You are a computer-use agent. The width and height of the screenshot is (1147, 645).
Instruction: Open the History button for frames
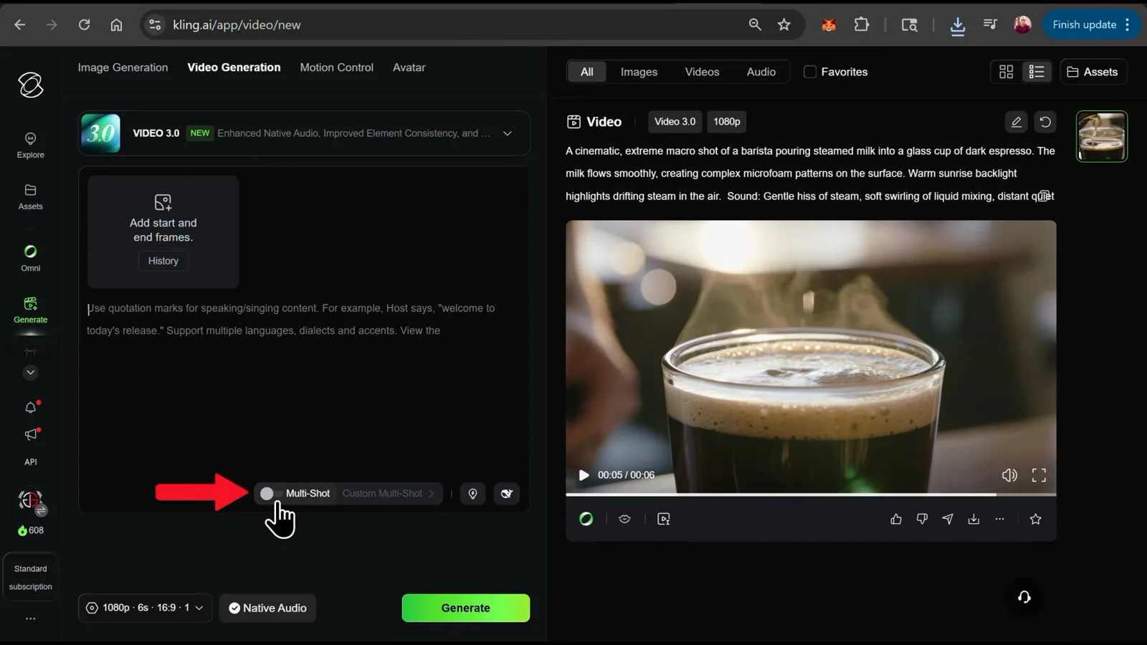click(x=163, y=261)
